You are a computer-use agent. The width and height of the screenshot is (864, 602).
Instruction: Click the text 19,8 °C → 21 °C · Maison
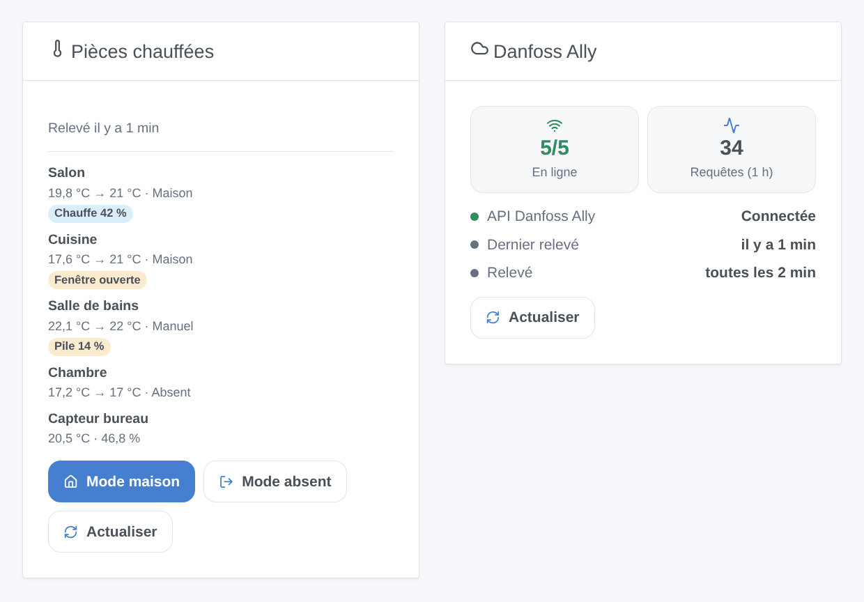pyautogui.click(x=121, y=193)
